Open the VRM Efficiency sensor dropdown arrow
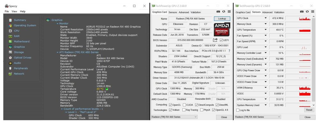 [265, 88]
